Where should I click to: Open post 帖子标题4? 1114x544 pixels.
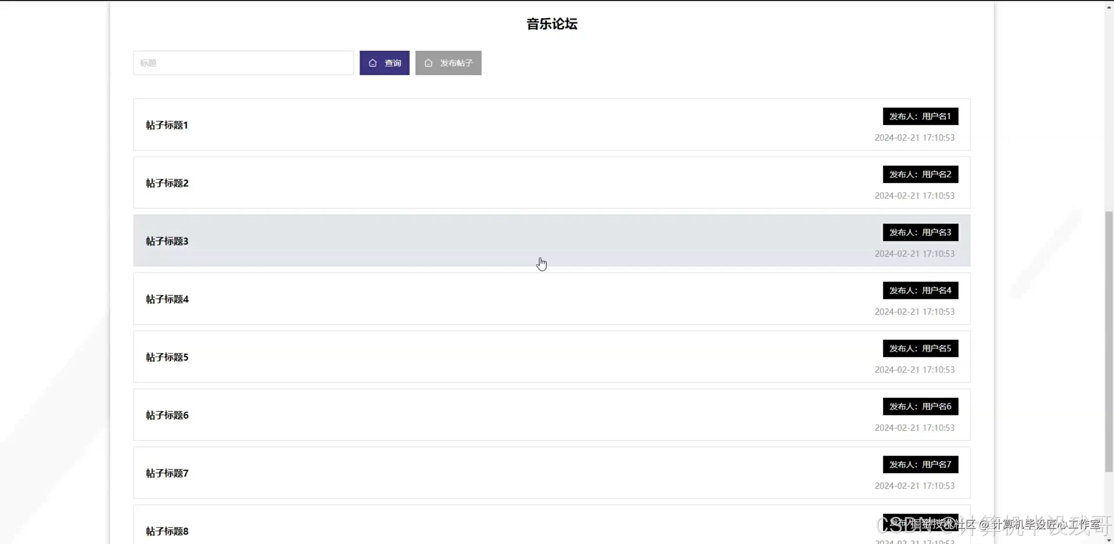click(x=167, y=299)
